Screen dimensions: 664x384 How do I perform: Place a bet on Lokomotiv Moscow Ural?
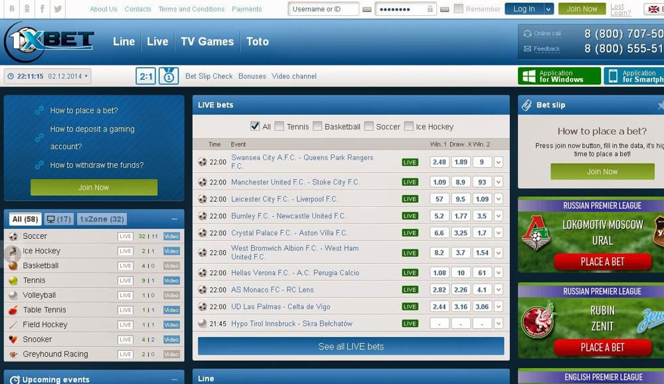(x=602, y=262)
